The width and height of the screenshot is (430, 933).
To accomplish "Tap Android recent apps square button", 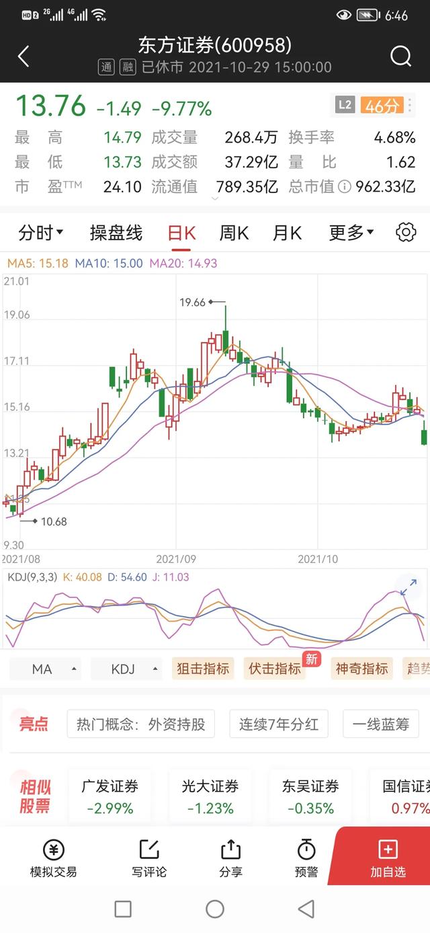I will [x=123, y=909].
